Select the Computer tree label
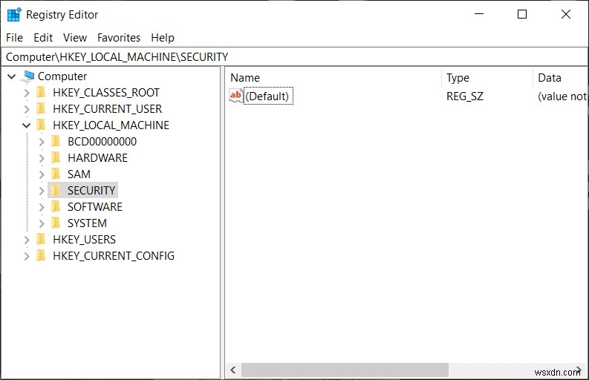Screen dimensions: 589x380 (x=62, y=76)
